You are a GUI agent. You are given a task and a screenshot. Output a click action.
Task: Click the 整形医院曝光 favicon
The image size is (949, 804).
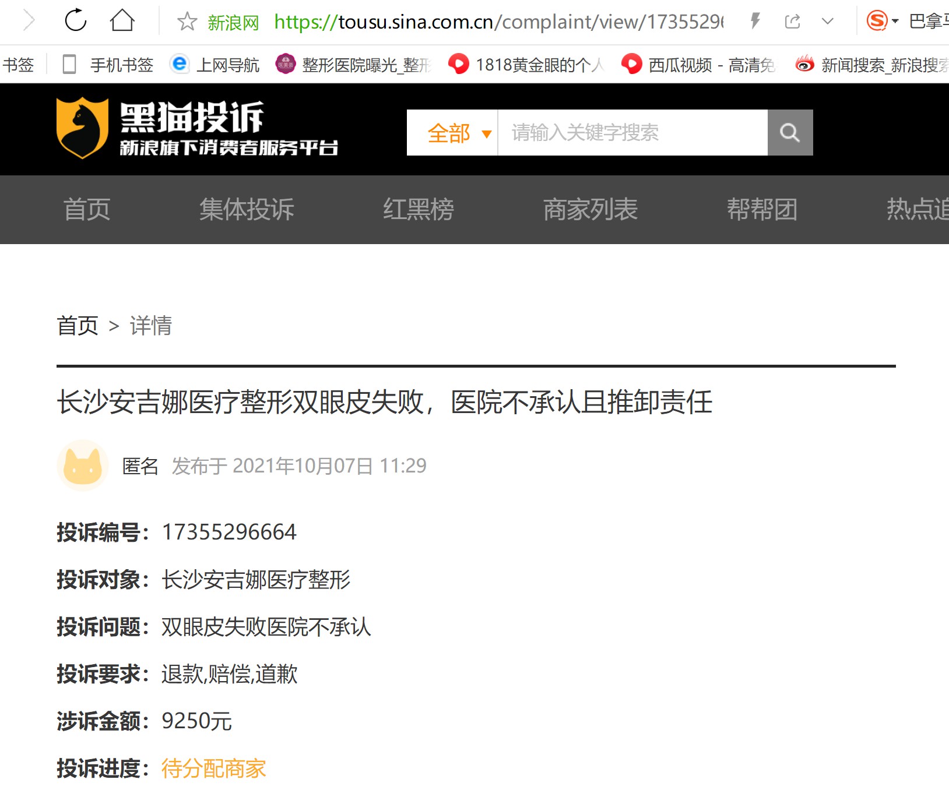[x=286, y=64]
